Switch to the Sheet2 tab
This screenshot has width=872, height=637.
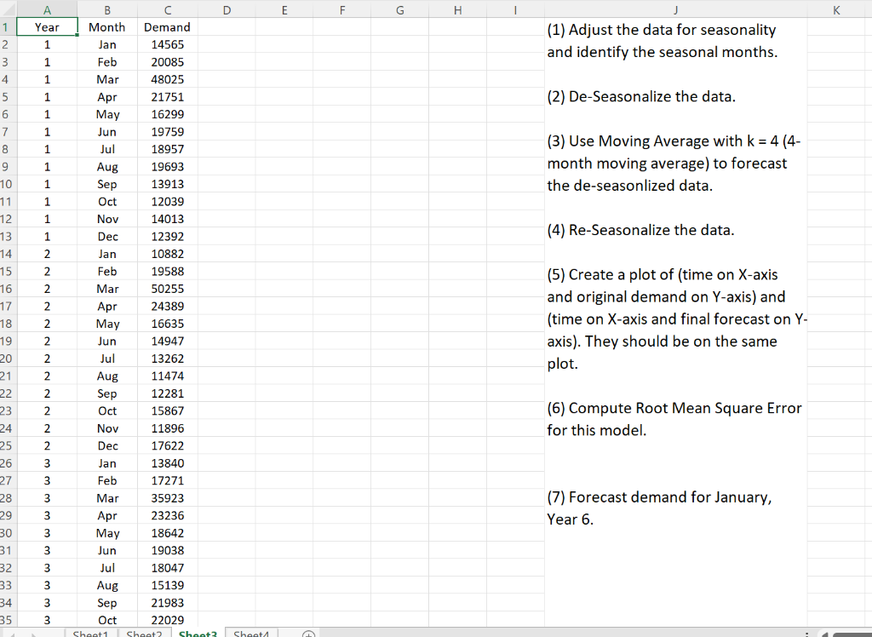pyautogui.click(x=143, y=634)
